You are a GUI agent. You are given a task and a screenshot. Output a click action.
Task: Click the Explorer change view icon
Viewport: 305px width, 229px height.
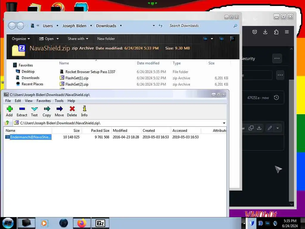point(205,38)
